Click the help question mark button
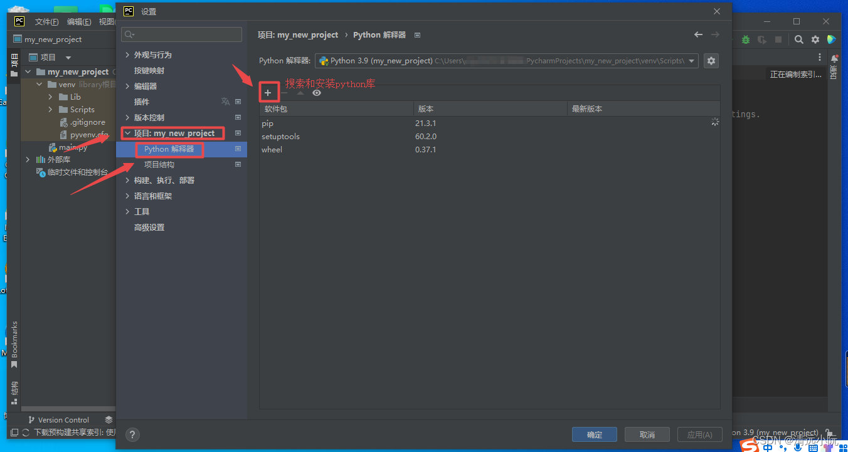 pyautogui.click(x=132, y=434)
